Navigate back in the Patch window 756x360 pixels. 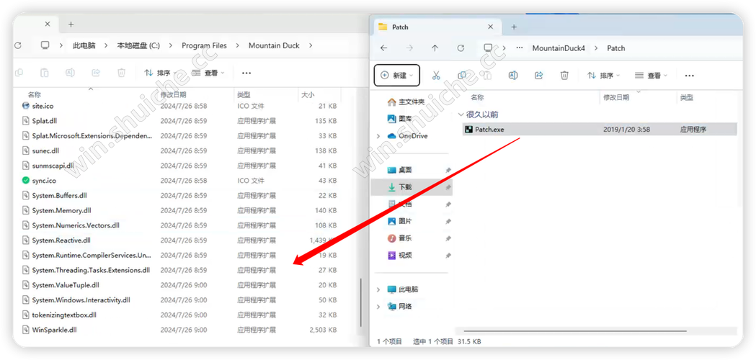tap(384, 48)
